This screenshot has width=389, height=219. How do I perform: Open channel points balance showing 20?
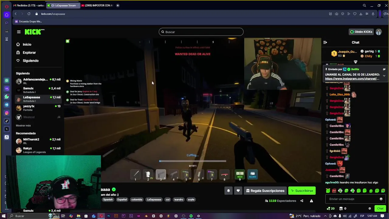(331, 209)
